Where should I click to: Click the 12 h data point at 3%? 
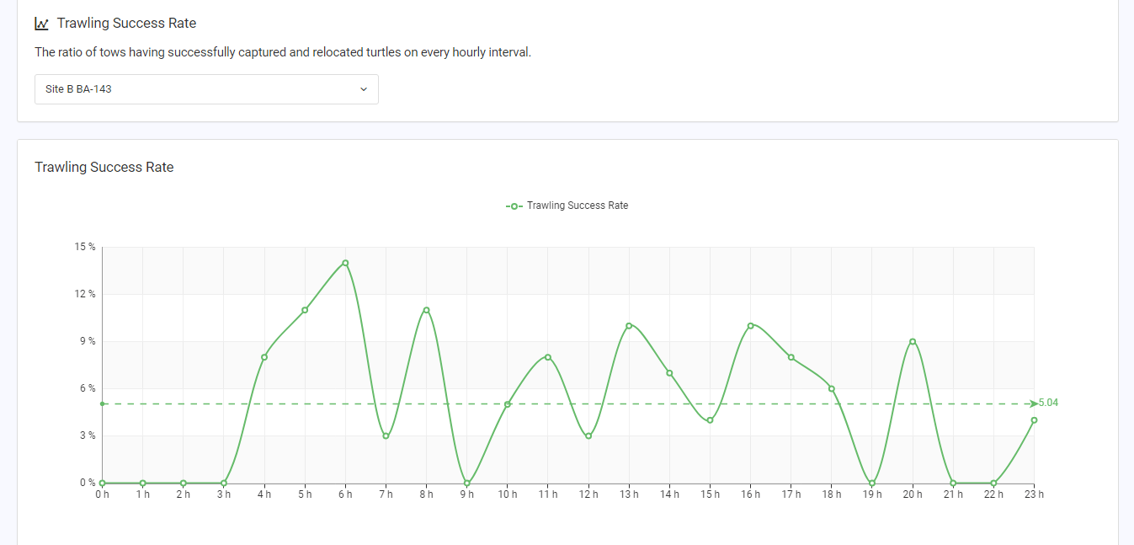(588, 436)
